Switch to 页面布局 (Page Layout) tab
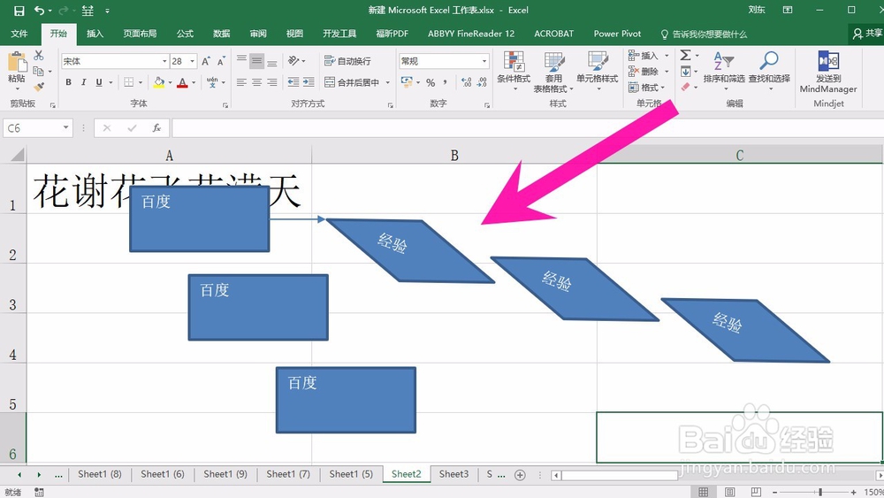 (x=140, y=34)
